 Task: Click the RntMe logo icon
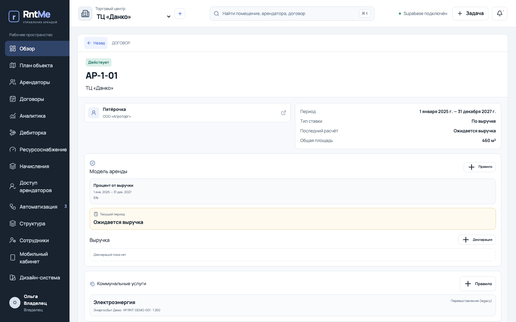[x=14, y=16]
